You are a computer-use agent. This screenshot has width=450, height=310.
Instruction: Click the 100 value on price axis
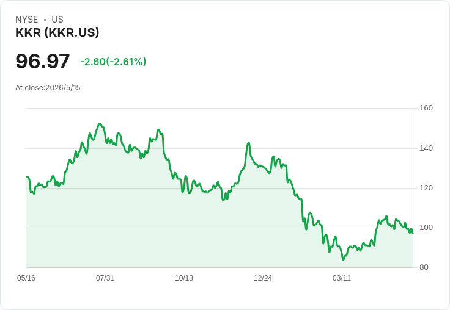pyautogui.click(x=426, y=228)
